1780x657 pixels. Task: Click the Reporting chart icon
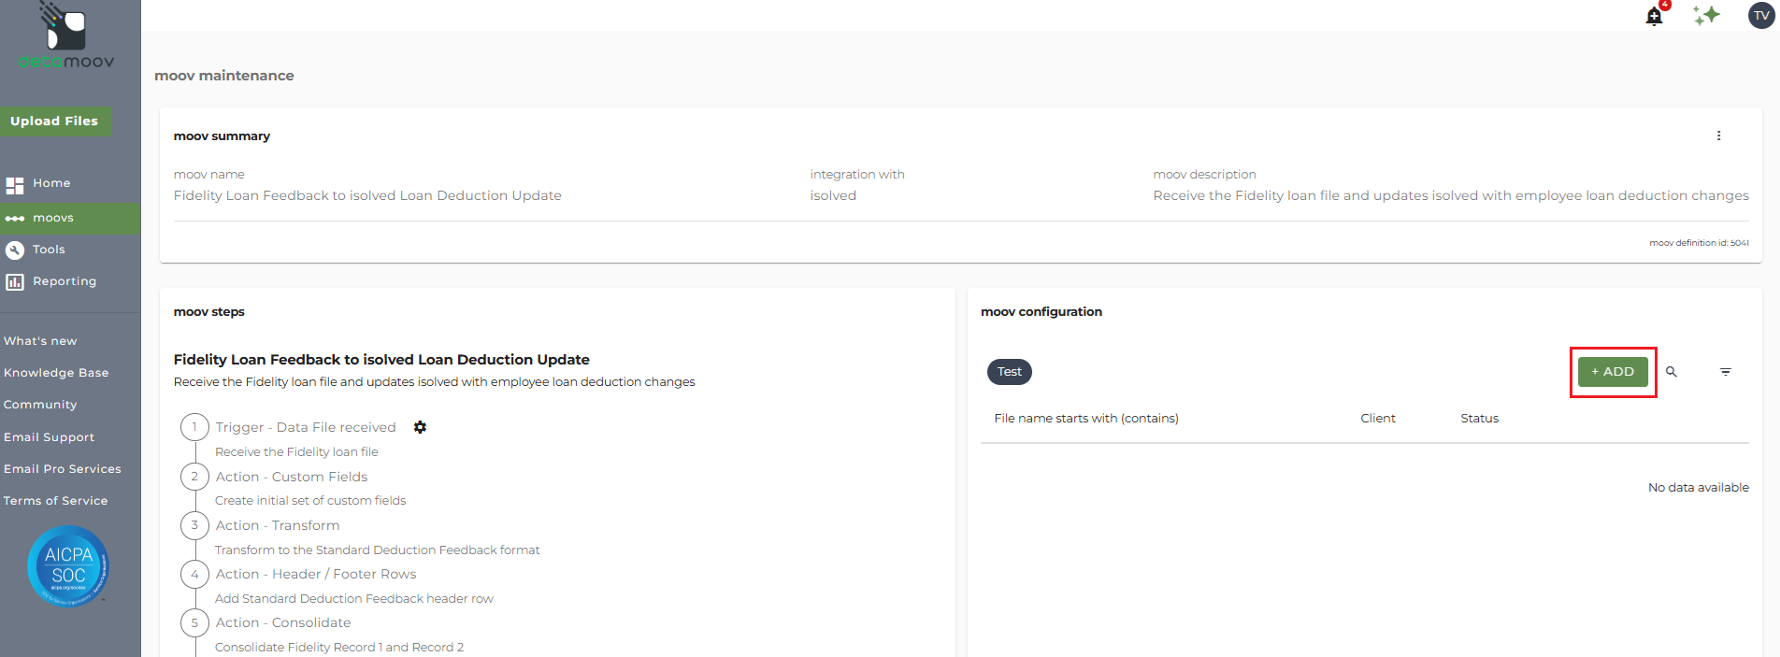(x=15, y=282)
